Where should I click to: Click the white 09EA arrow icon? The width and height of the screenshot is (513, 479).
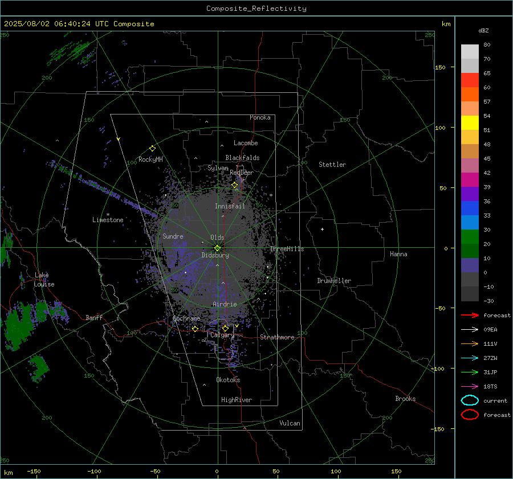470,329
